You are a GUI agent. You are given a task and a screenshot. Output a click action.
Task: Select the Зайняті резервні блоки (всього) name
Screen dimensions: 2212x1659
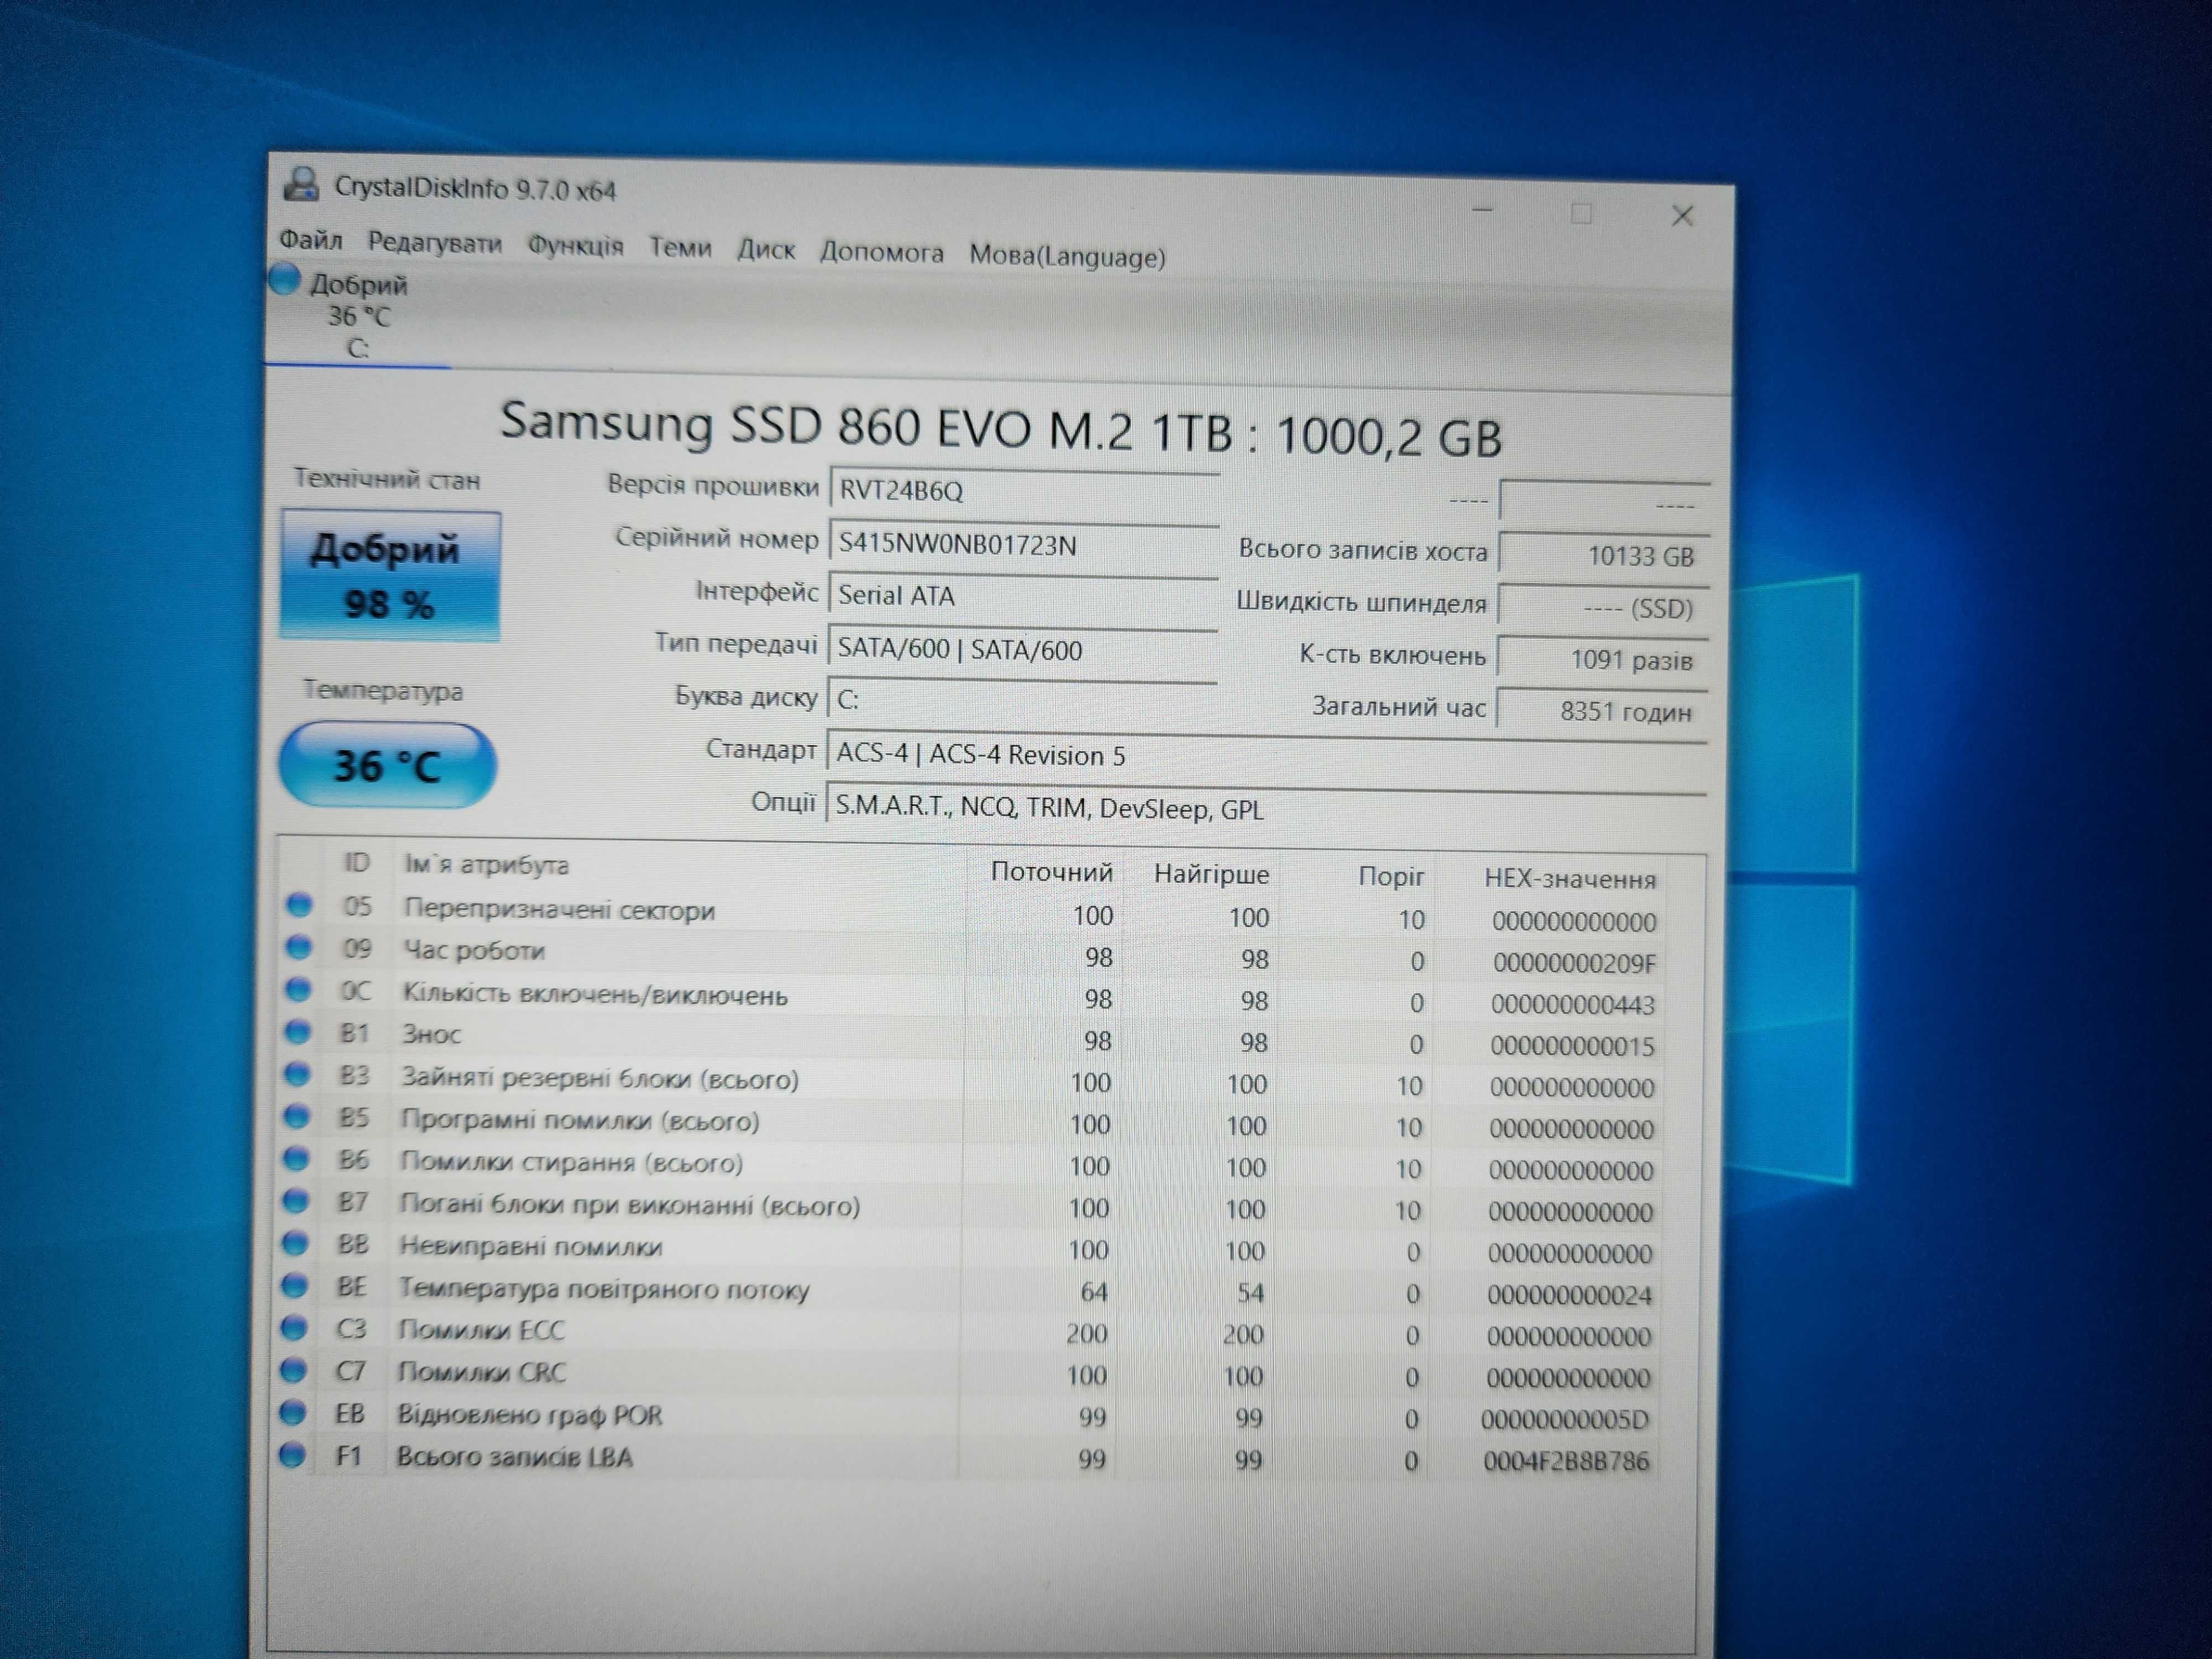point(600,1079)
